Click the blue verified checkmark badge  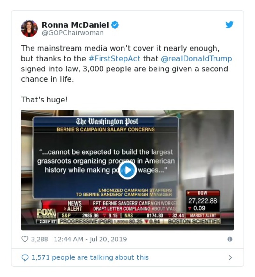[x=115, y=25]
